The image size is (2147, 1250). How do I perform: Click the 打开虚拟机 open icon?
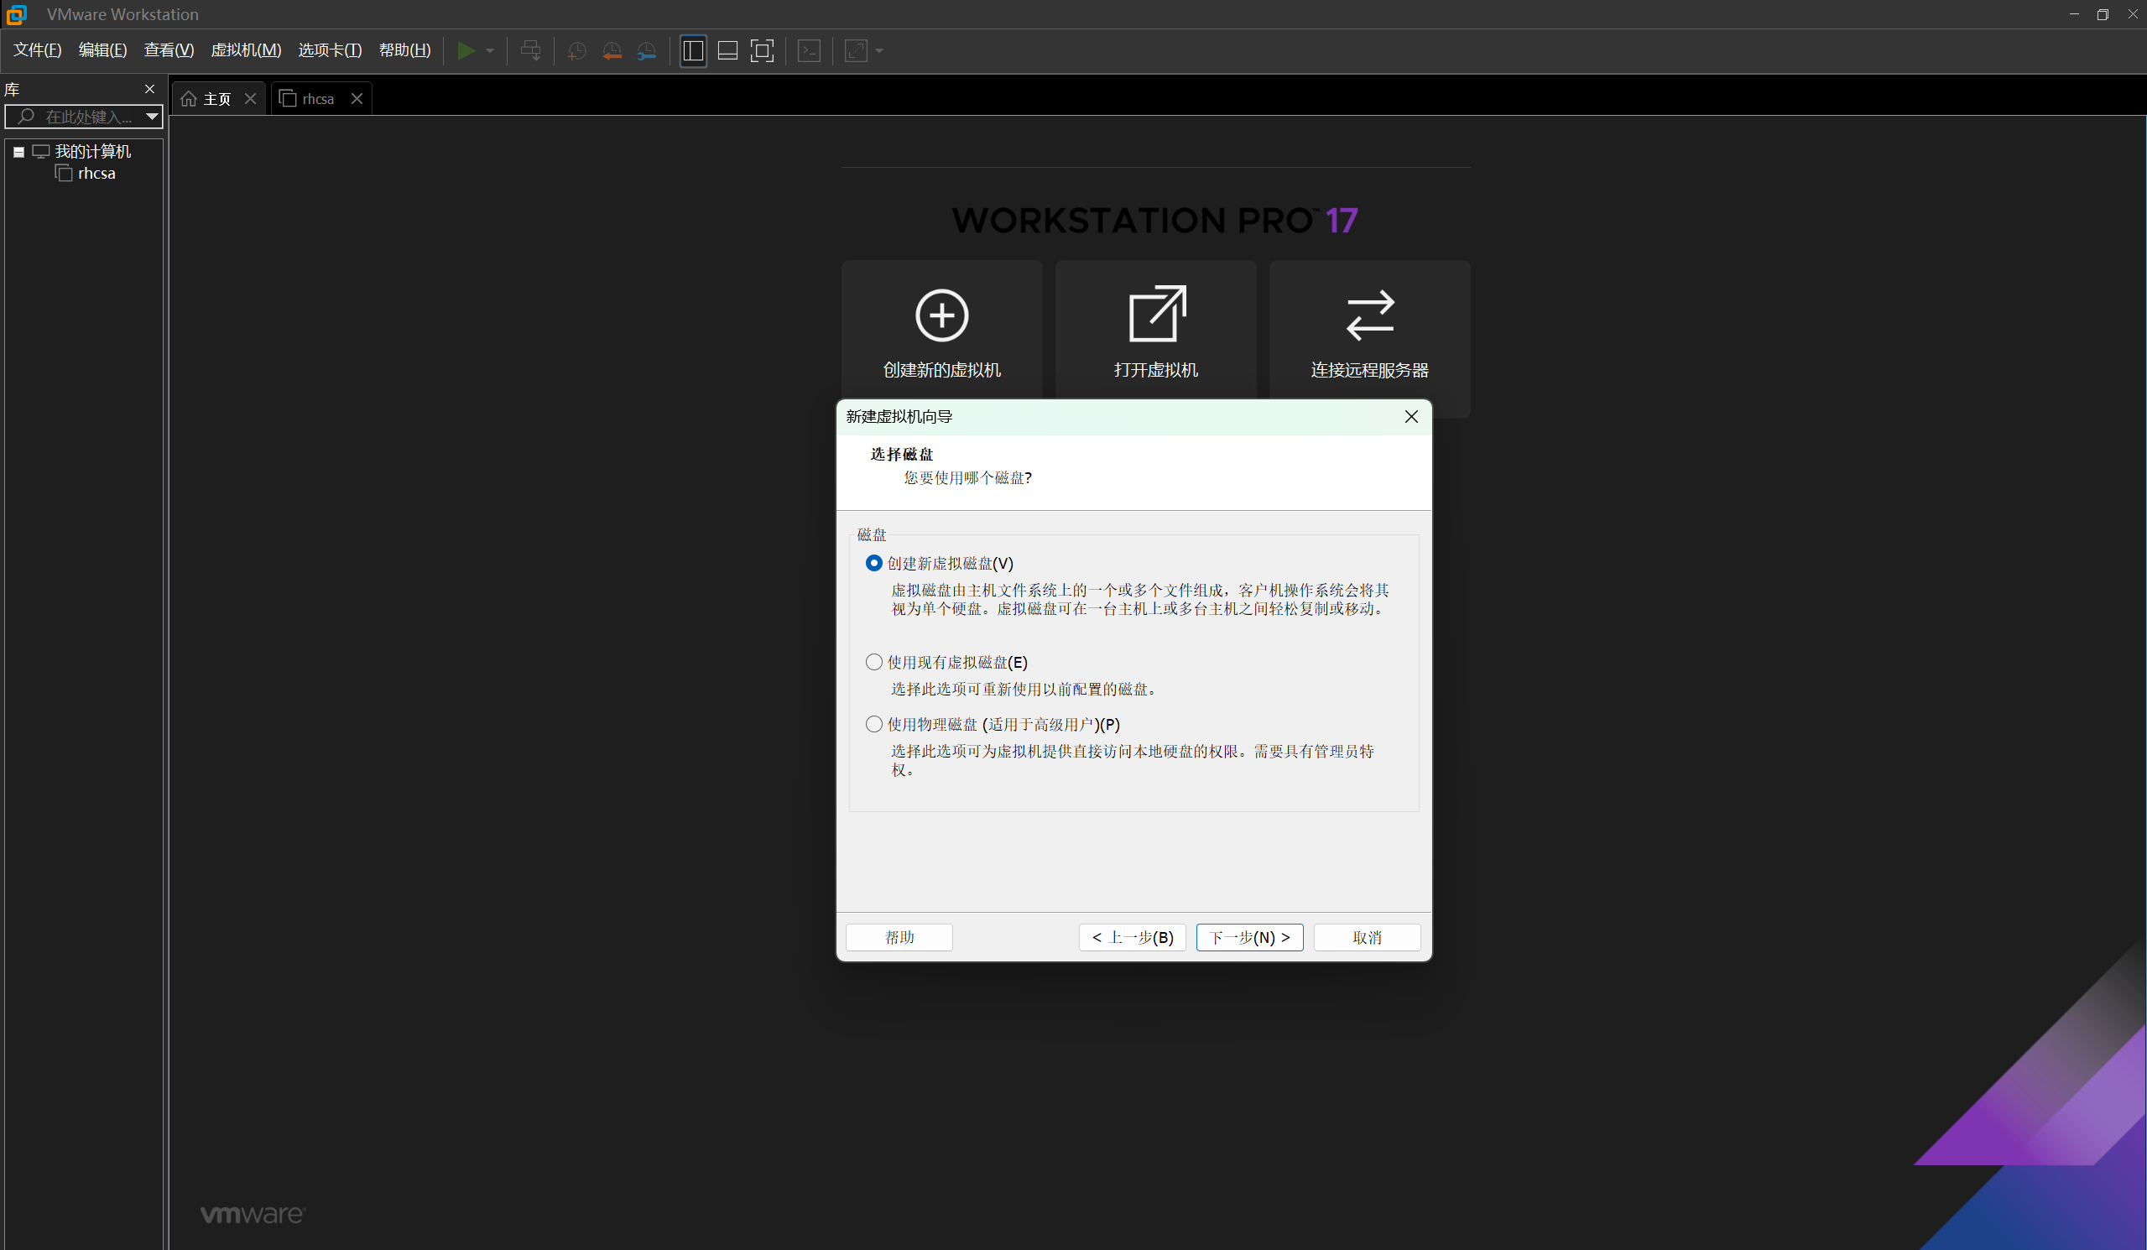(1156, 314)
